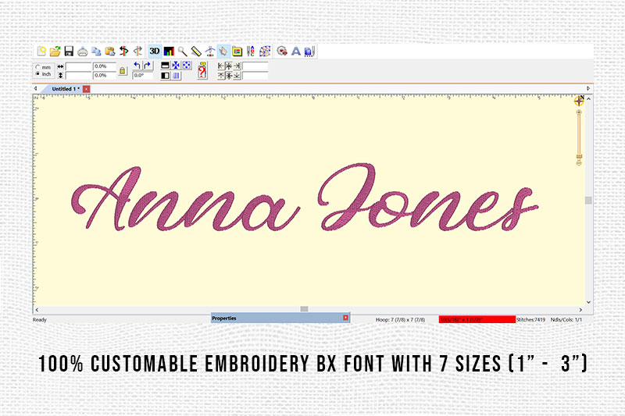625x416 pixels.
Task: Click the zoom out minus button below slider
Action: 579,162
